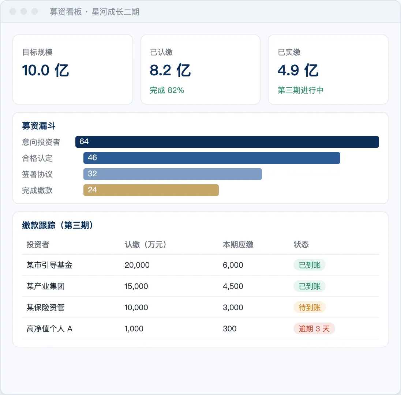Open the 某市引导基金 investor row
Screen dimensions: 401x395
pos(200,265)
